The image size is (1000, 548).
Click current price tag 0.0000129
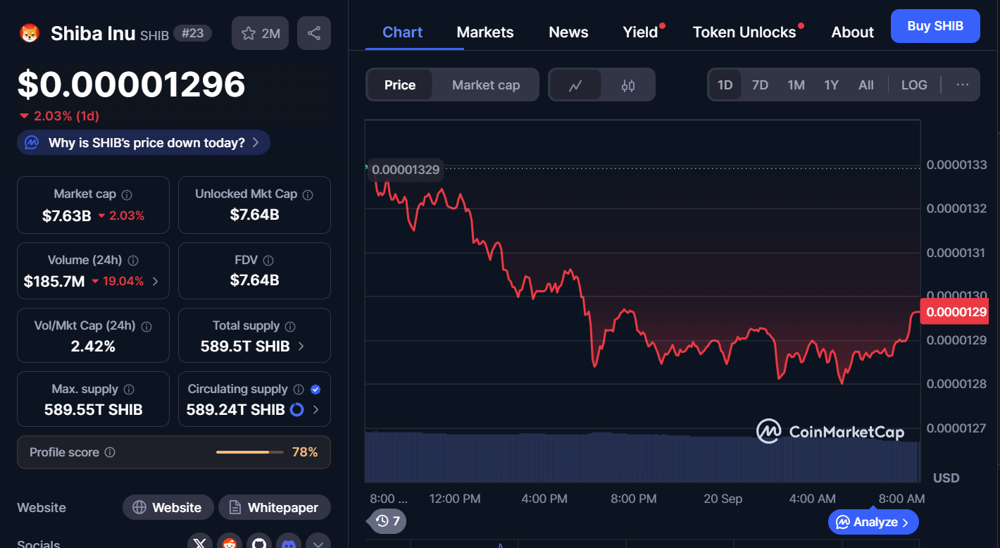(x=954, y=312)
